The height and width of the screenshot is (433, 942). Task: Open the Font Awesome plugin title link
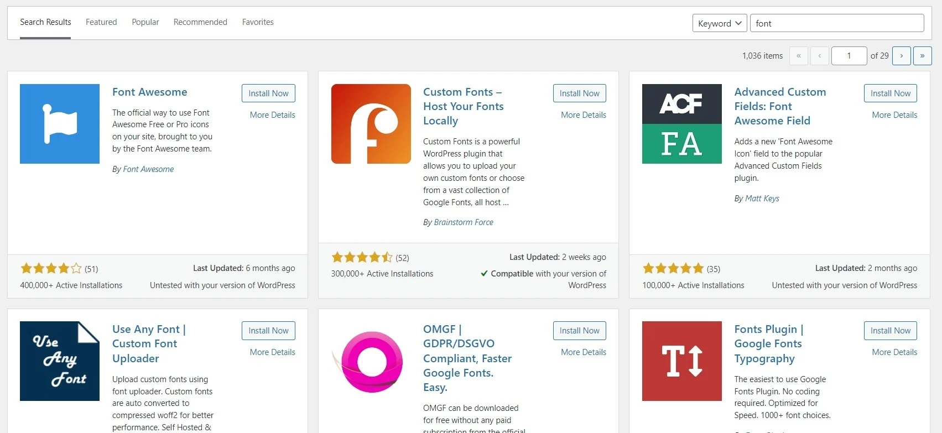(x=150, y=92)
